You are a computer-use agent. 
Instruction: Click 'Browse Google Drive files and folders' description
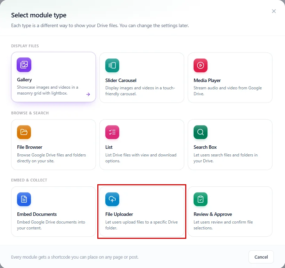[51, 158]
